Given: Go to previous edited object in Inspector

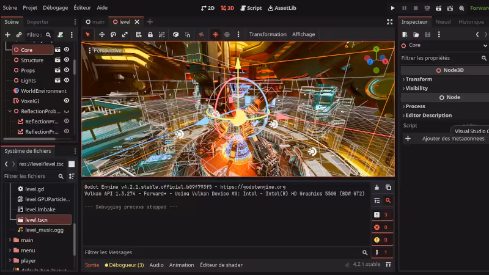Looking at the screenshot, I should click(x=477, y=34).
